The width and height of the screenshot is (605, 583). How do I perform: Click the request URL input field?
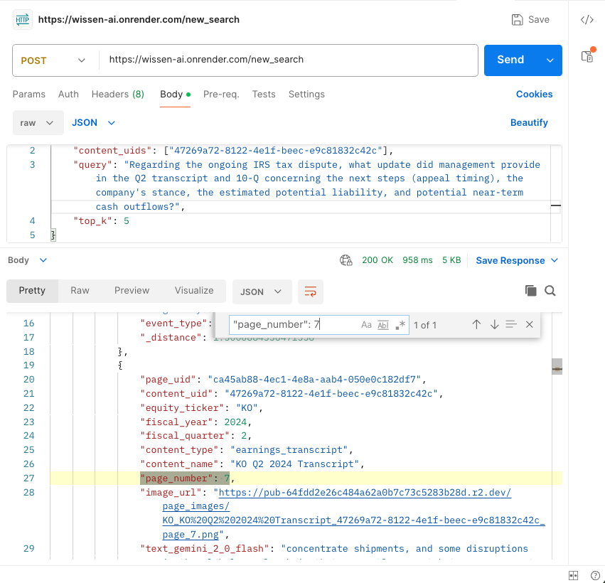click(x=289, y=60)
